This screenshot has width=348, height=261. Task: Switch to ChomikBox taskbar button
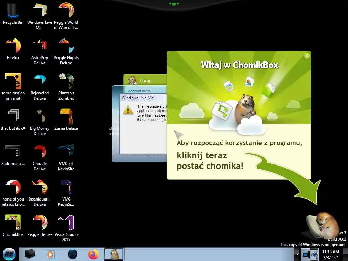pos(114,254)
